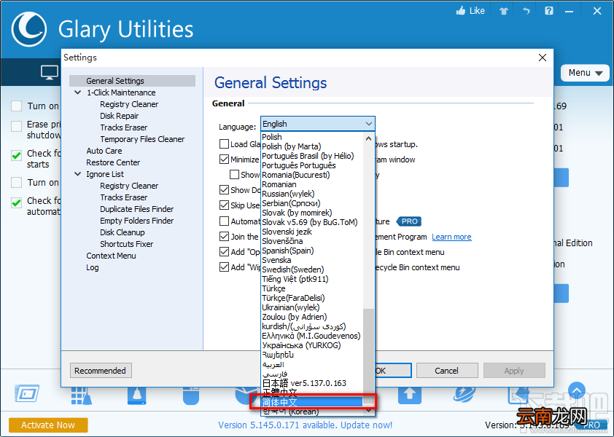This screenshot has height=437, width=614.
Task: Click the OK button
Action: pos(393,371)
